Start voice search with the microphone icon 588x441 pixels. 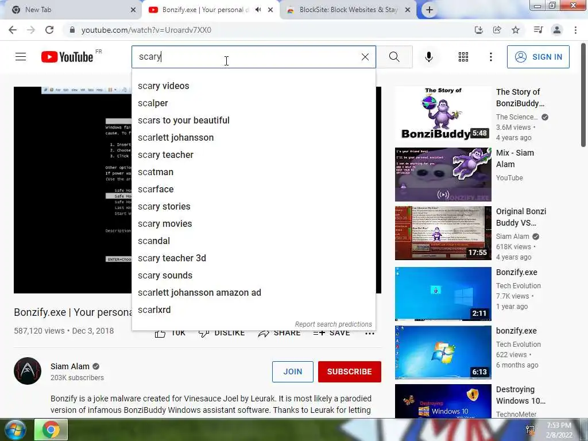pyautogui.click(x=429, y=57)
